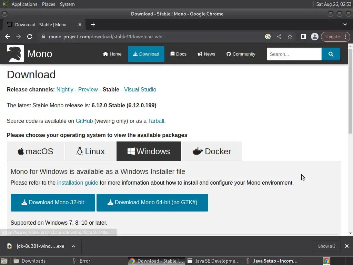Click the page vertical scrollbar thumb
This screenshot has height=265, width=353.
(350, 91)
